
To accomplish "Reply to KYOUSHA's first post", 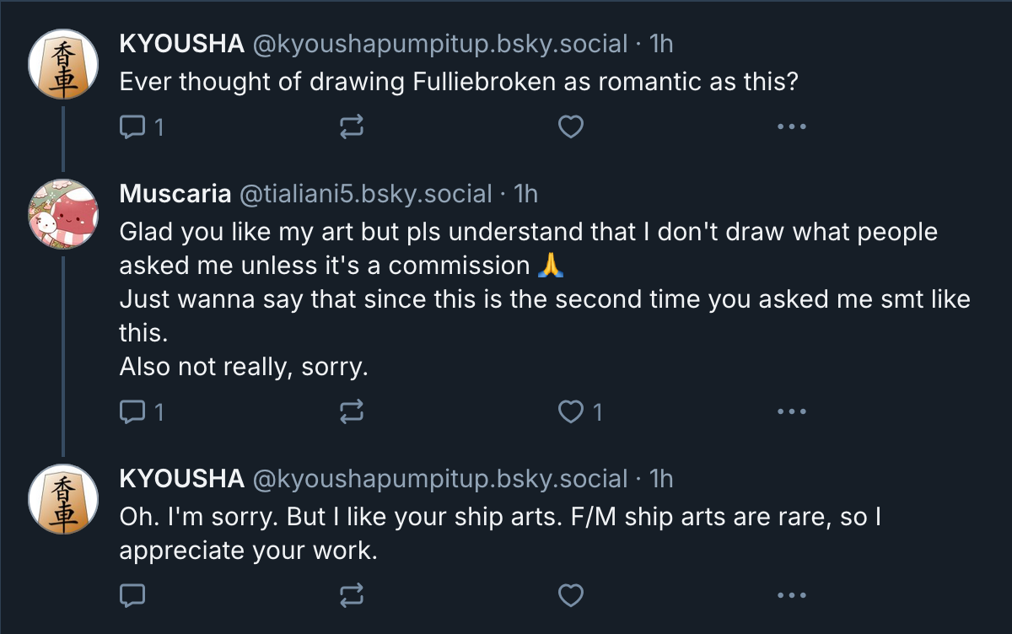I will pos(132,127).
